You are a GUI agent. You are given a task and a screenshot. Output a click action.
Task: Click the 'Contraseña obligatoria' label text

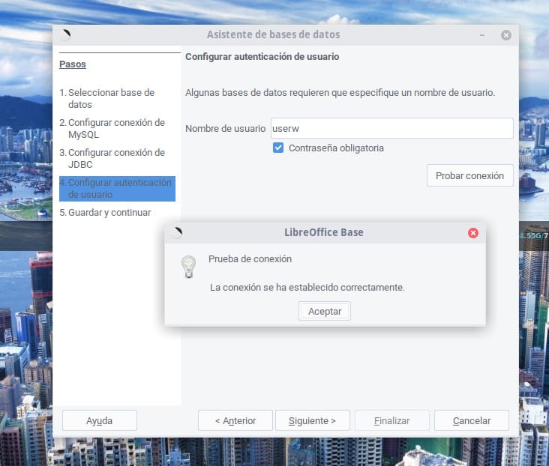point(336,148)
